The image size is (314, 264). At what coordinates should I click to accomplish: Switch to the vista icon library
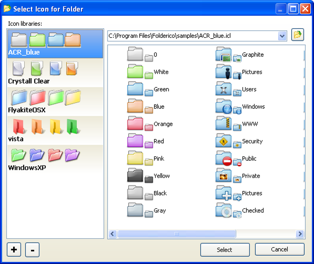coord(55,130)
